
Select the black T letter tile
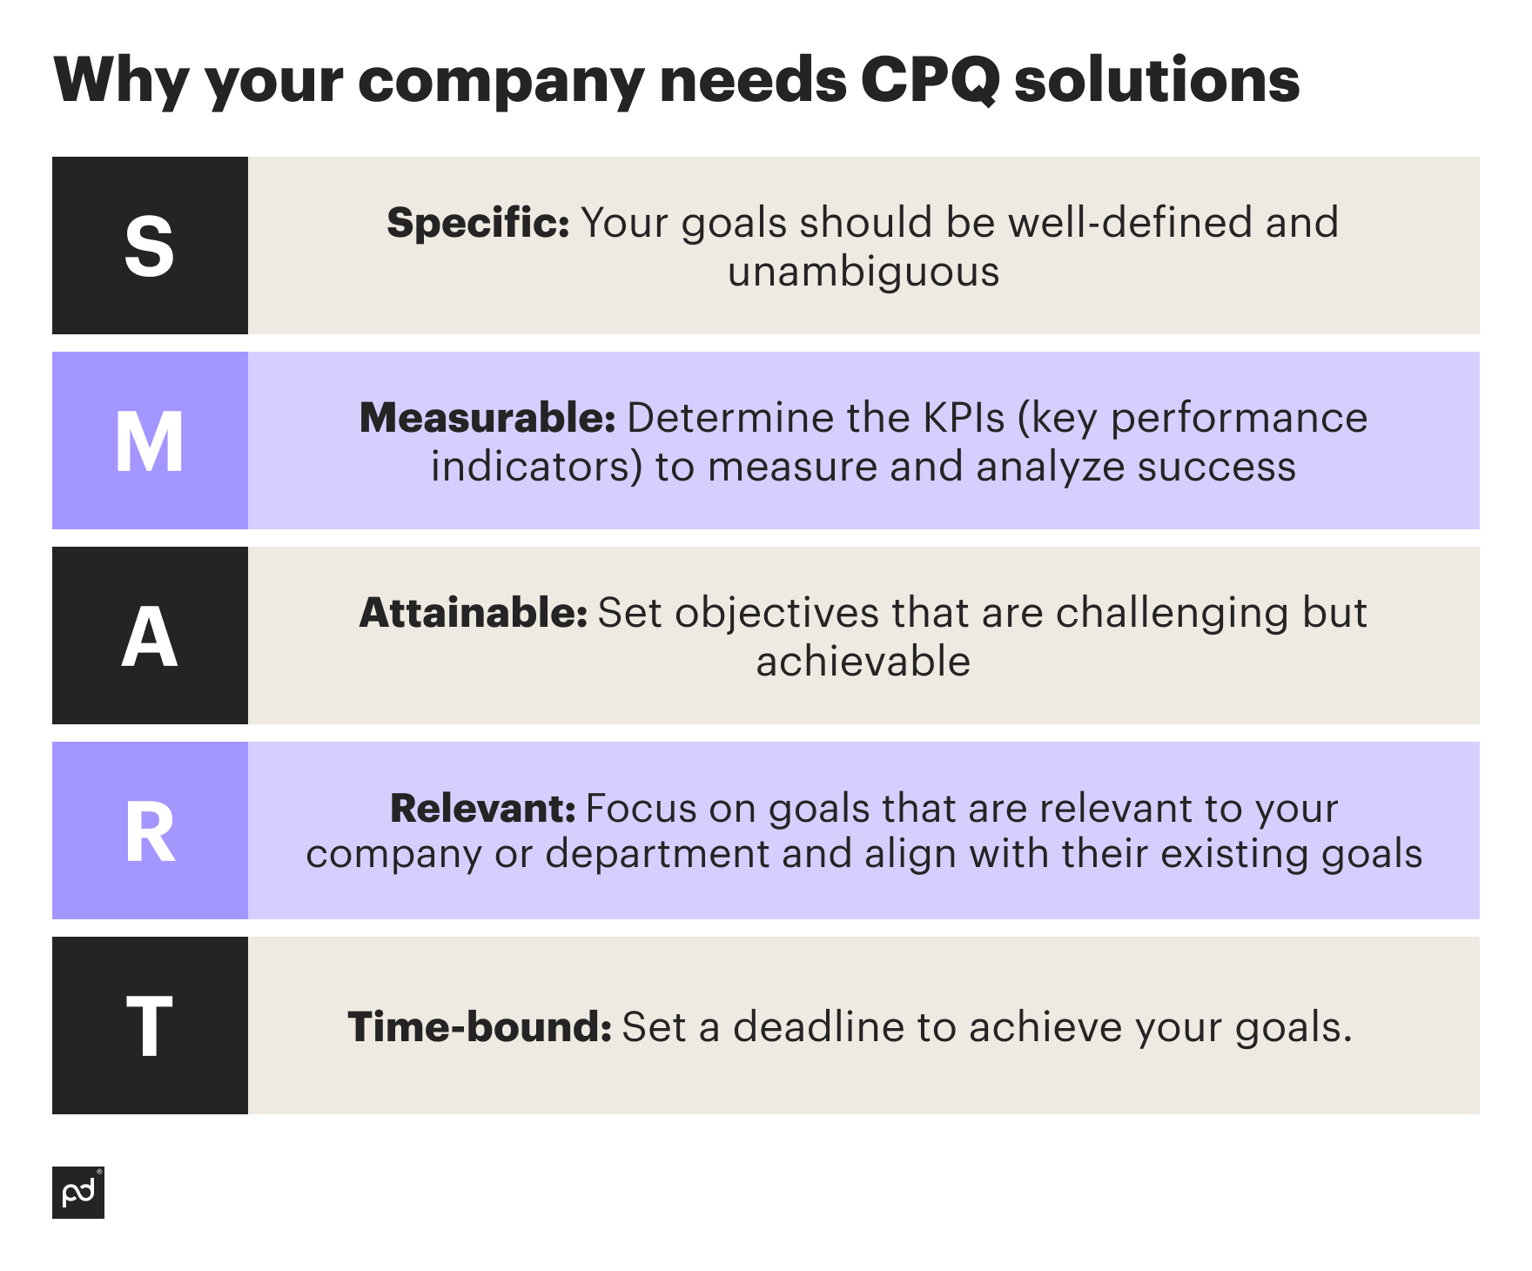pos(150,1026)
